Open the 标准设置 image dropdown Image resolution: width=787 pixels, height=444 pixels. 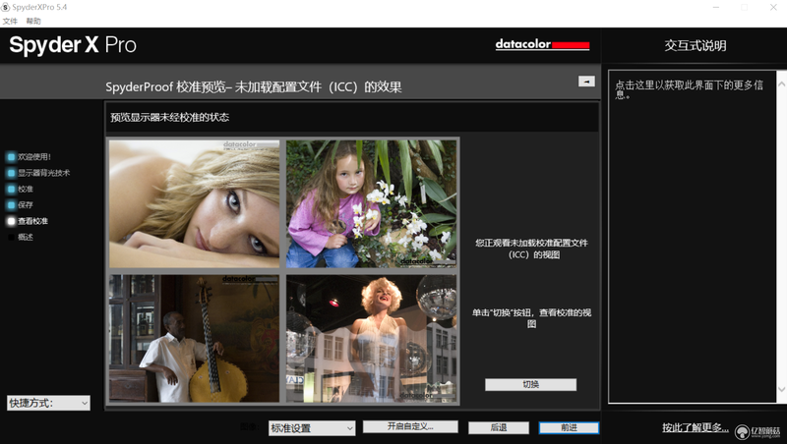click(x=312, y=428)
